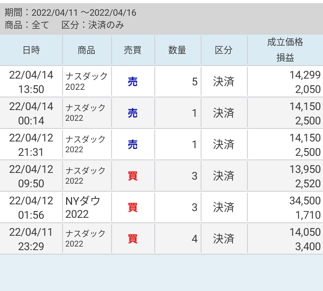Click the 成立価格 header label
This screenshot has width=323, height=291.
coord(285,43)
